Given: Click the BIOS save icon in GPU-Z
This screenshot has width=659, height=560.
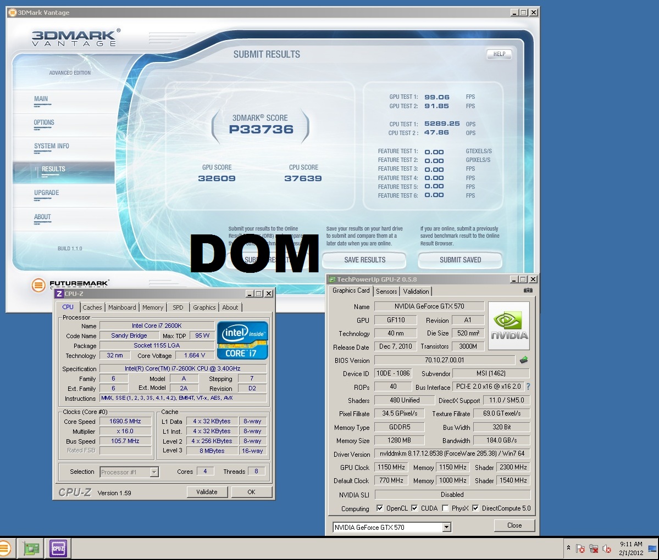Looking at the screenshot, I should pyautogui.click(x=523, y=360).
